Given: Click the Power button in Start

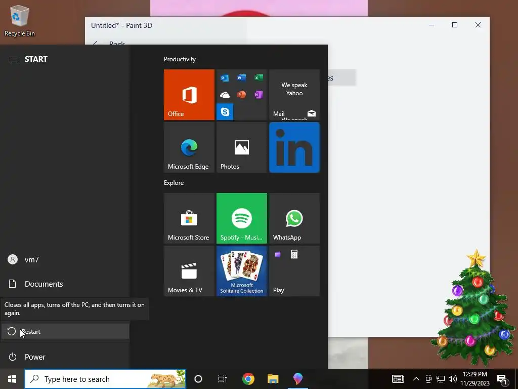Looking at the screenshot, I should pyautogui.click(x=65, y=357).
